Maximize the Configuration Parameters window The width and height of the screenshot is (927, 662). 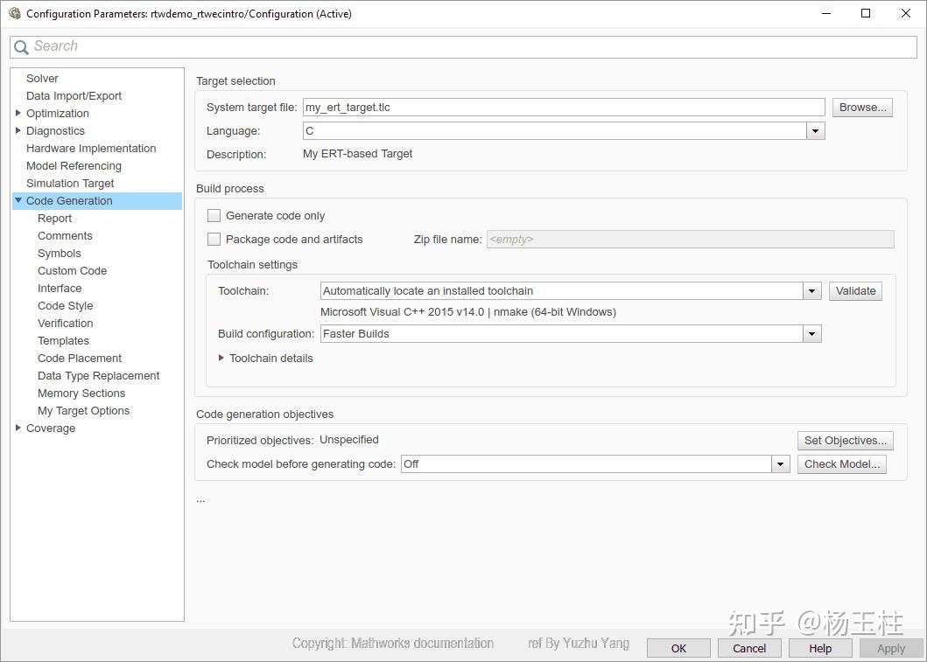tap(866, 13)
